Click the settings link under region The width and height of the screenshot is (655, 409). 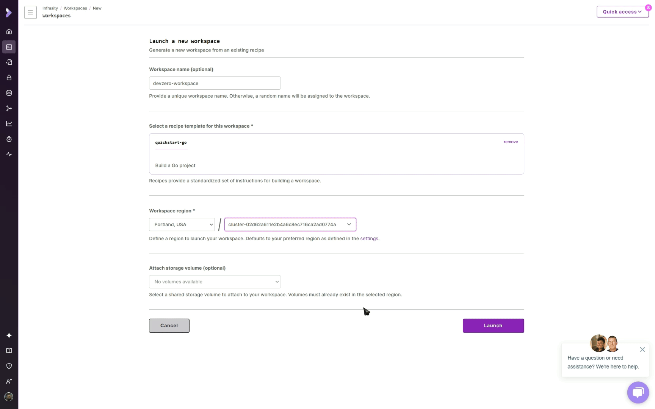click(369, 239)
